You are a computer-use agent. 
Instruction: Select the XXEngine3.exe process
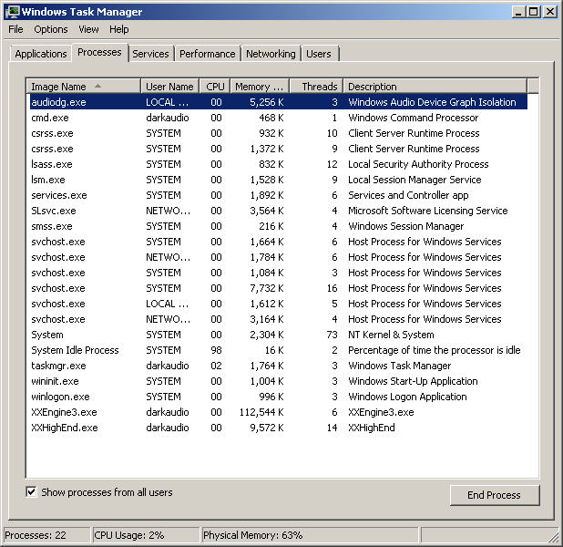pyautogui.click(x=277, y=412)
